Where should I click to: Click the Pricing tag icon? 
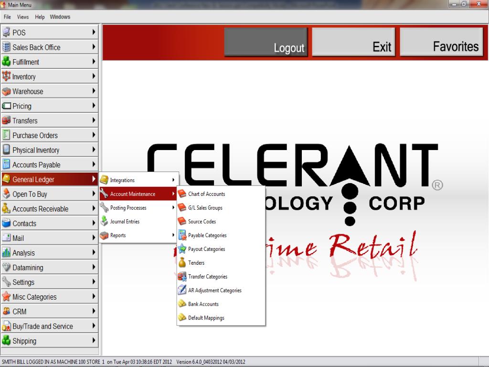(6, 106)
